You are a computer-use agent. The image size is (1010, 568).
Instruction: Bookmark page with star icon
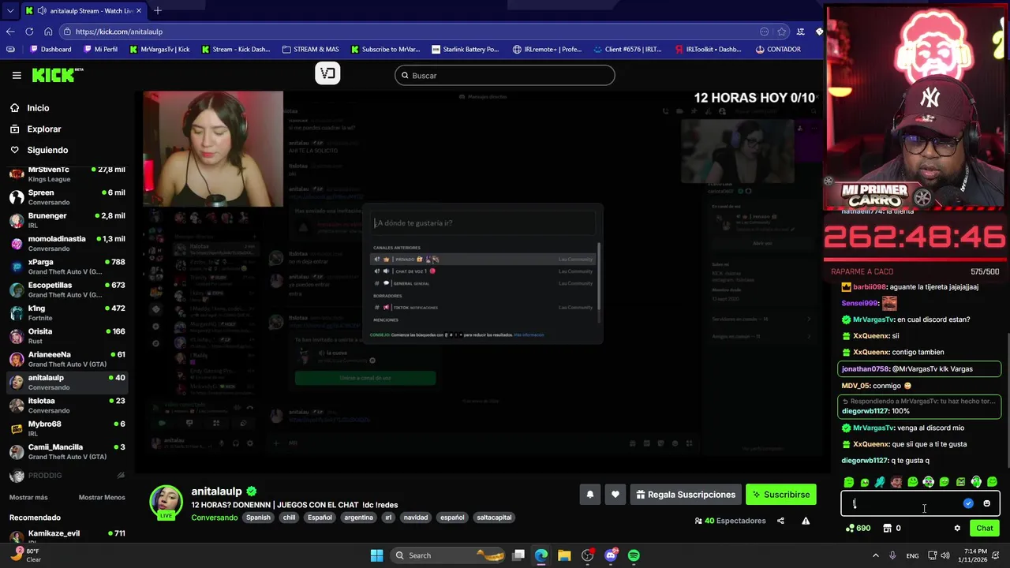(782, 32)
